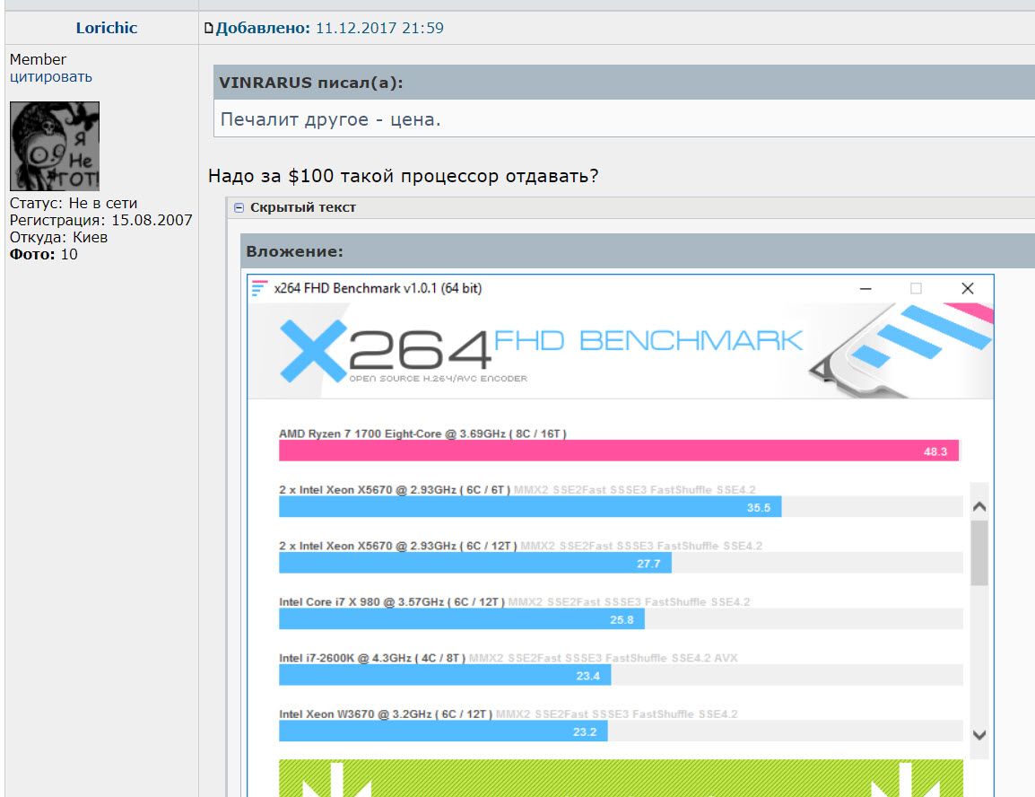Click the 'Статус: Не в сети' line
Viewport: 1035px width, 797px height.
pos(74,203)
